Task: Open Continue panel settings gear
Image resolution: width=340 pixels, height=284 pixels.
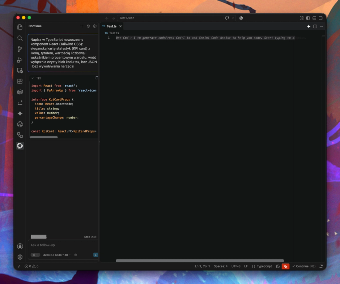Action: point(95,26)
